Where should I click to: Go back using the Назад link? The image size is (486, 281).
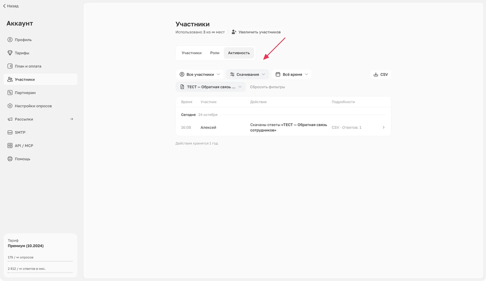point(11,6)
